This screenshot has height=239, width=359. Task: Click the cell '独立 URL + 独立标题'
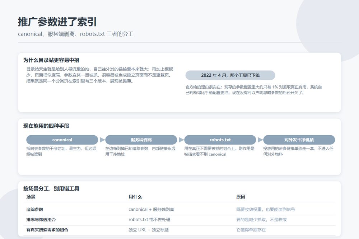pos(149,230)
